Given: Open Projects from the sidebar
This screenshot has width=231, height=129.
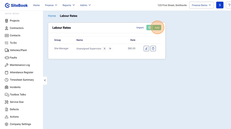Looking at the screenshot, I should (x=15, y=21).
